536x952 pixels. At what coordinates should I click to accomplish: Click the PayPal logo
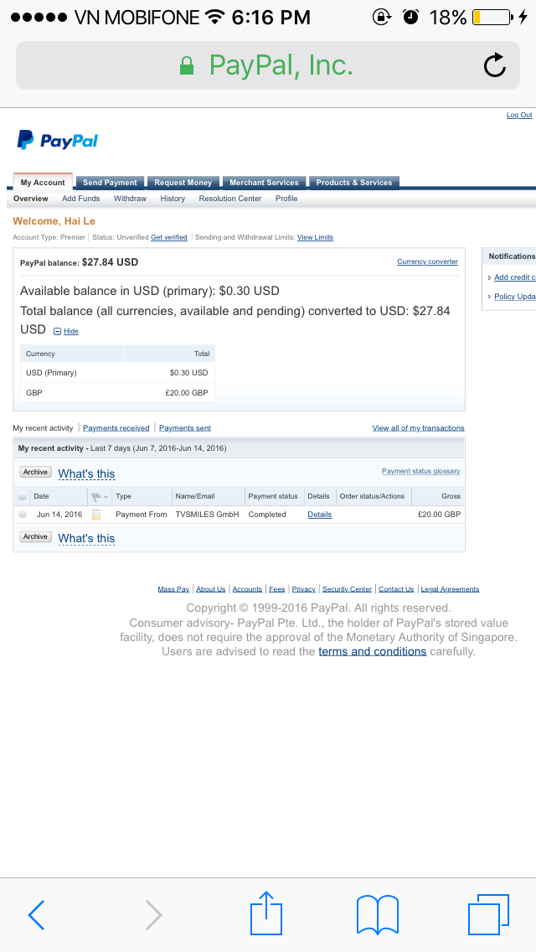pos(58,140)
